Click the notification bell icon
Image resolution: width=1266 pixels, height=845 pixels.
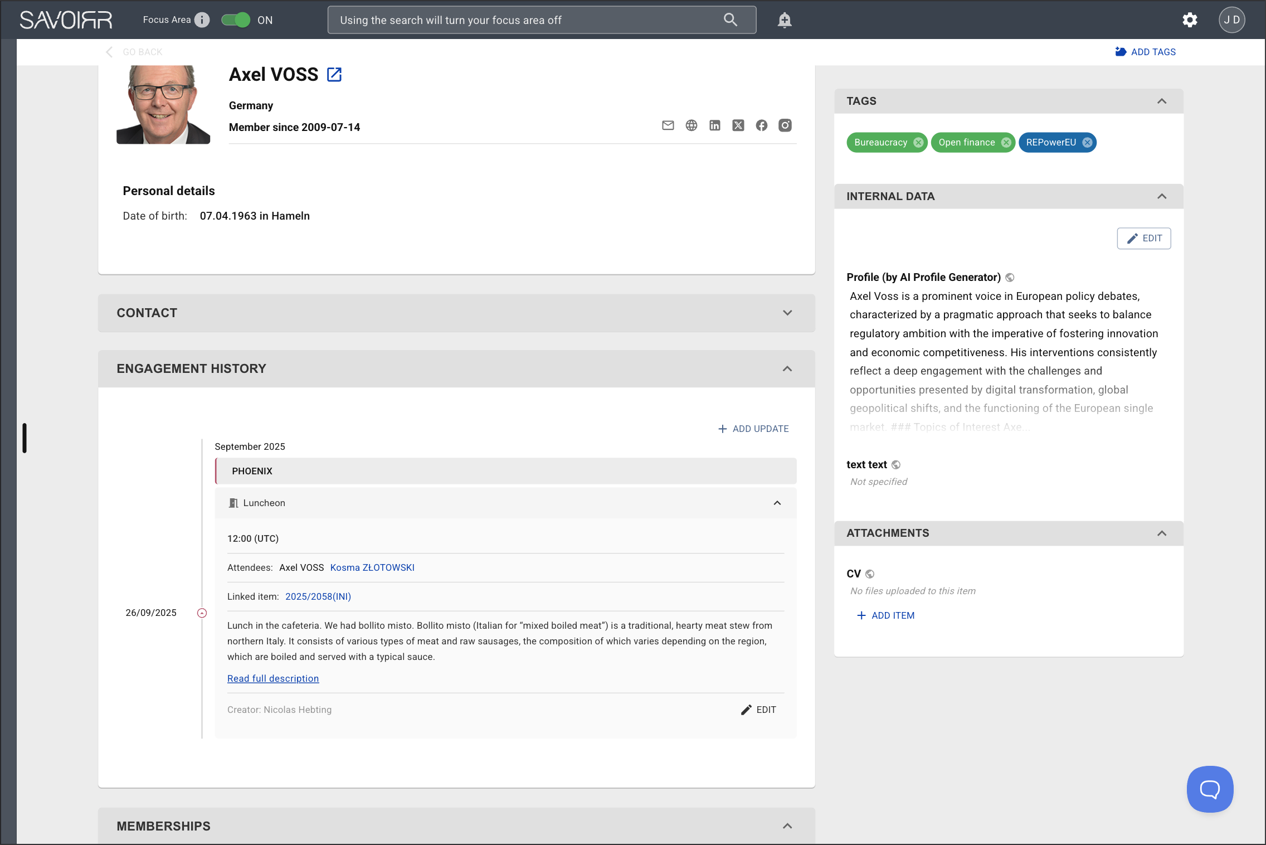click(x=784, y=20)
